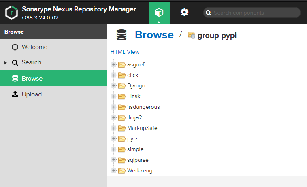
Task: Open the Browse cube icon in header
Action: tap(159, 13)
